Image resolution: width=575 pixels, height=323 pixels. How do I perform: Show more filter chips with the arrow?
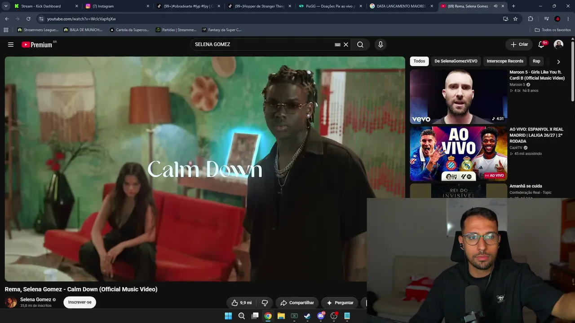point(558,61)
